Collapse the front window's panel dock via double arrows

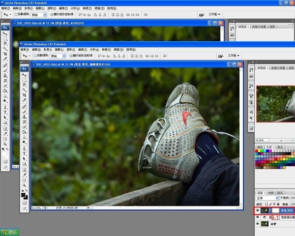253,62
